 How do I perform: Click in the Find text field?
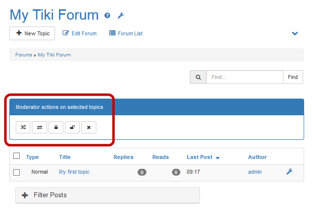(x=244, y=78)
